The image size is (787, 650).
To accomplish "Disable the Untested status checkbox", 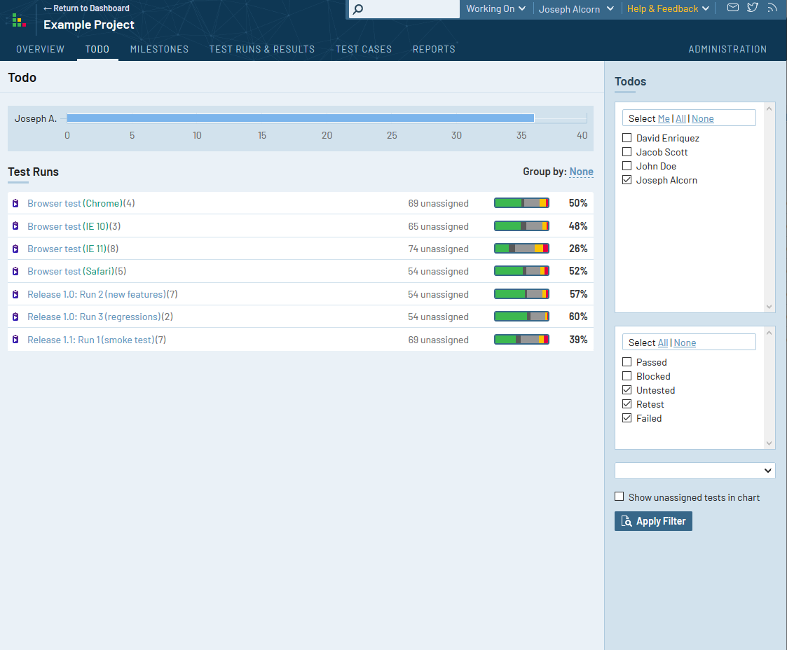I will point(627,389).
